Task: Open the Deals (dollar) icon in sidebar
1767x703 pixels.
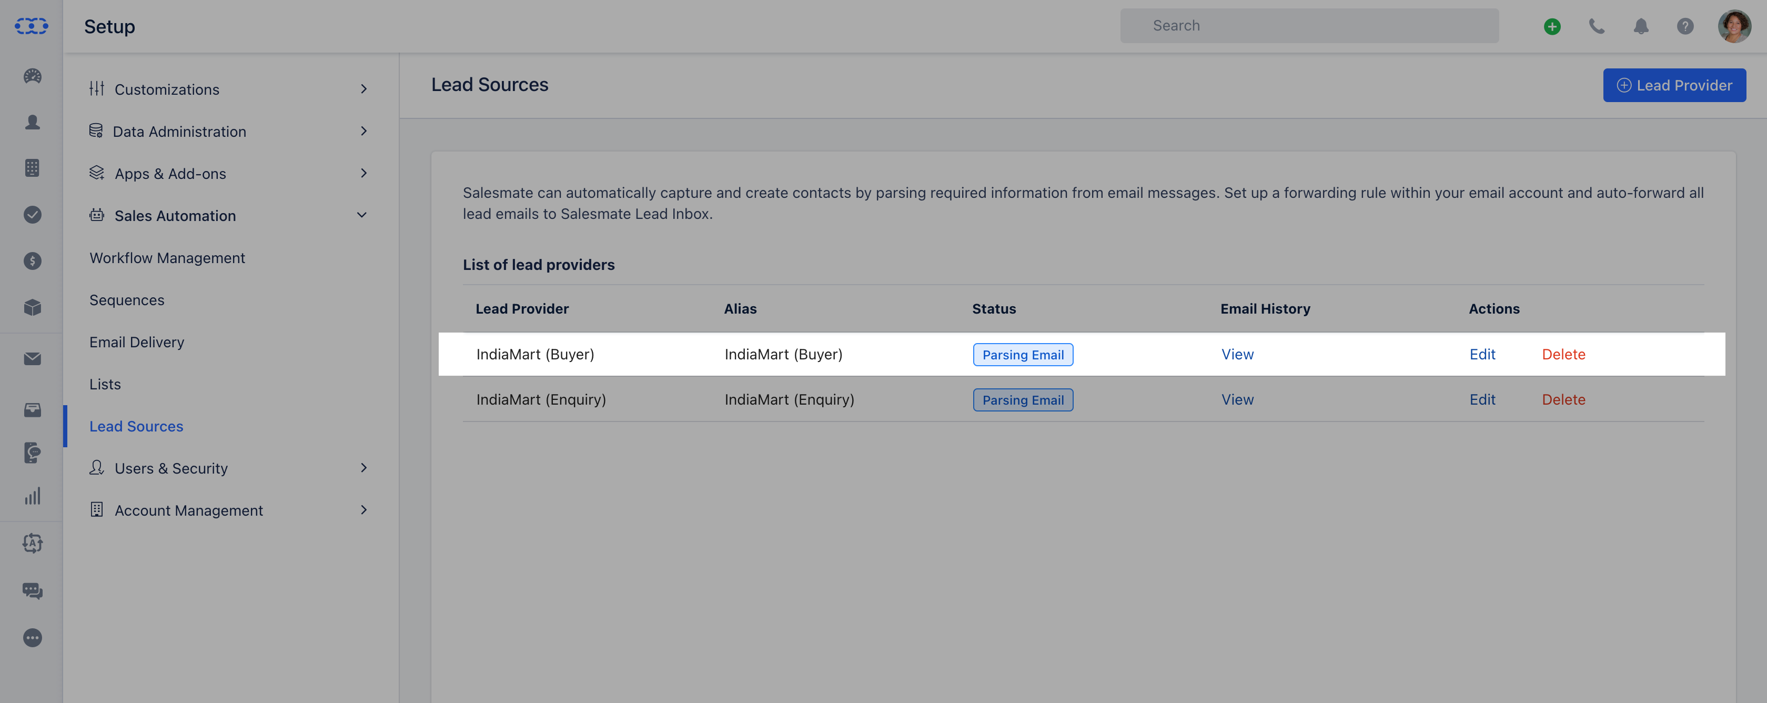Action: click(32, 260)
